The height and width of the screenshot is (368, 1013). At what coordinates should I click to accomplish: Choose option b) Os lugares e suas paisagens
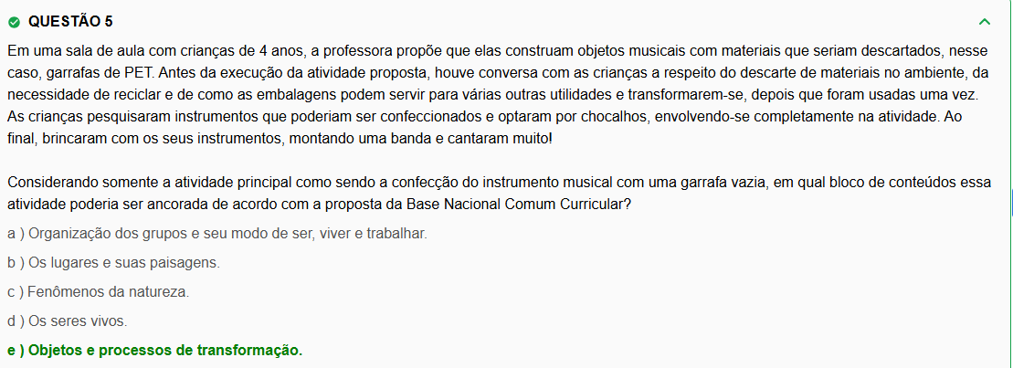tap(113, 263)
